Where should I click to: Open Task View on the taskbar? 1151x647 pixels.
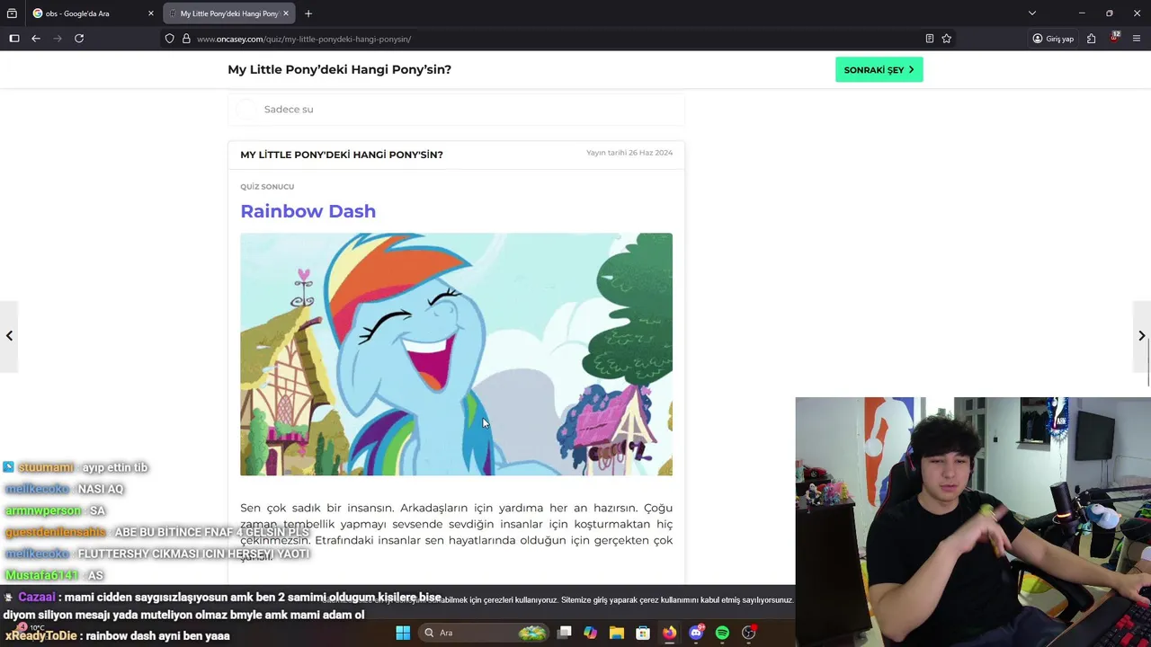(x=564, y=633)
